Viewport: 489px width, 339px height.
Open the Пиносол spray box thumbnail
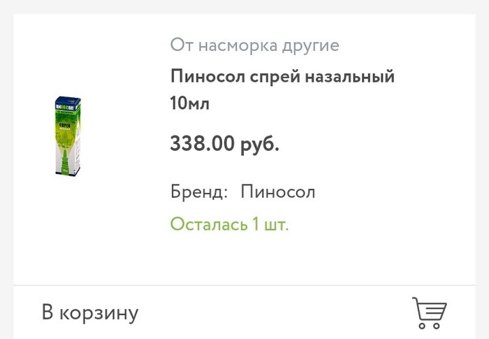pos(68,136)
